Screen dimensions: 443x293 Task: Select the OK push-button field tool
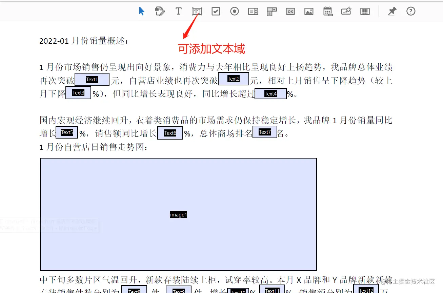(290, 11)
